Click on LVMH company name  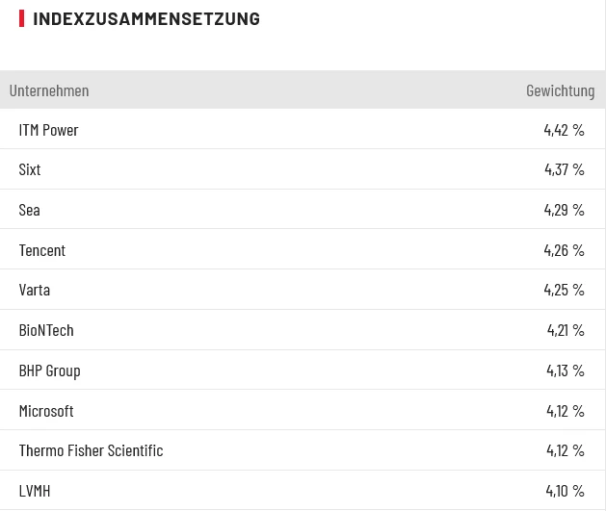[35, 491]
